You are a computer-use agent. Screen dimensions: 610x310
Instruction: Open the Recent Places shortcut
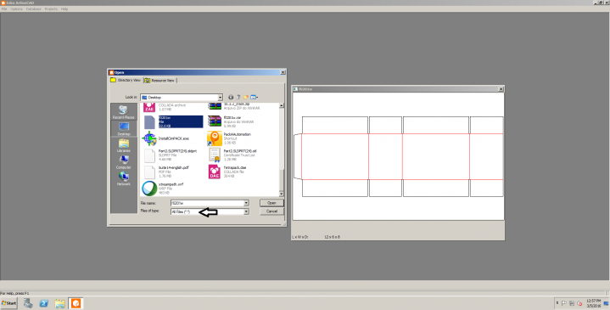coord(124,112)
